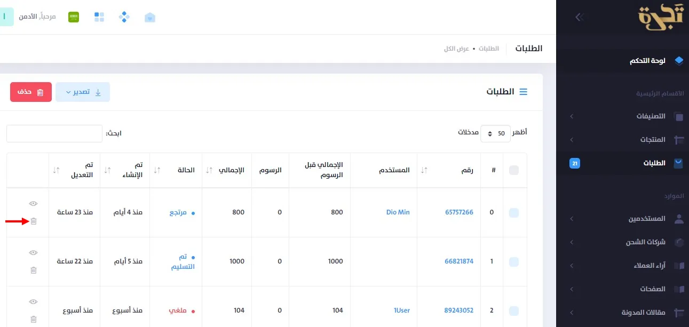Sort by رقم using its sort arrows

coord(423,170)
